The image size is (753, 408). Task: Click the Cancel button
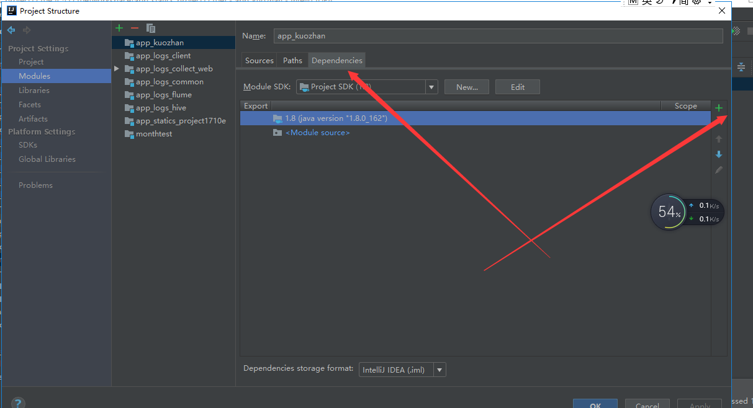[647, 404]
